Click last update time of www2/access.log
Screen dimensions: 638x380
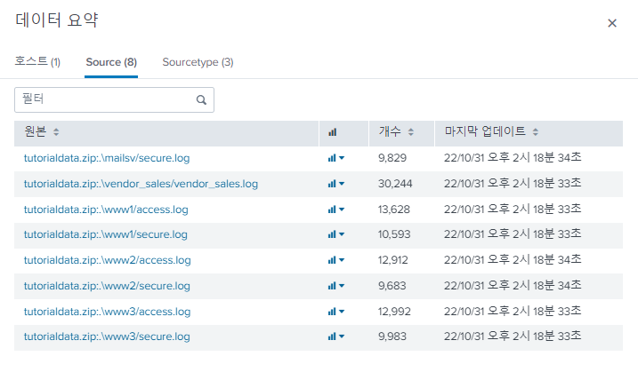click(x=513, y=259)
